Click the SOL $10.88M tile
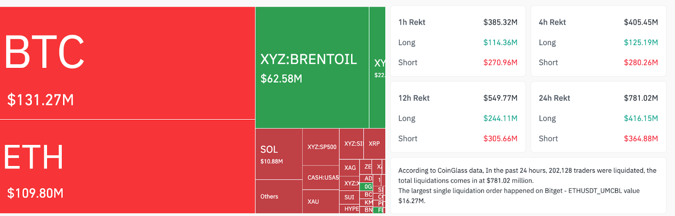 point(278,154)
